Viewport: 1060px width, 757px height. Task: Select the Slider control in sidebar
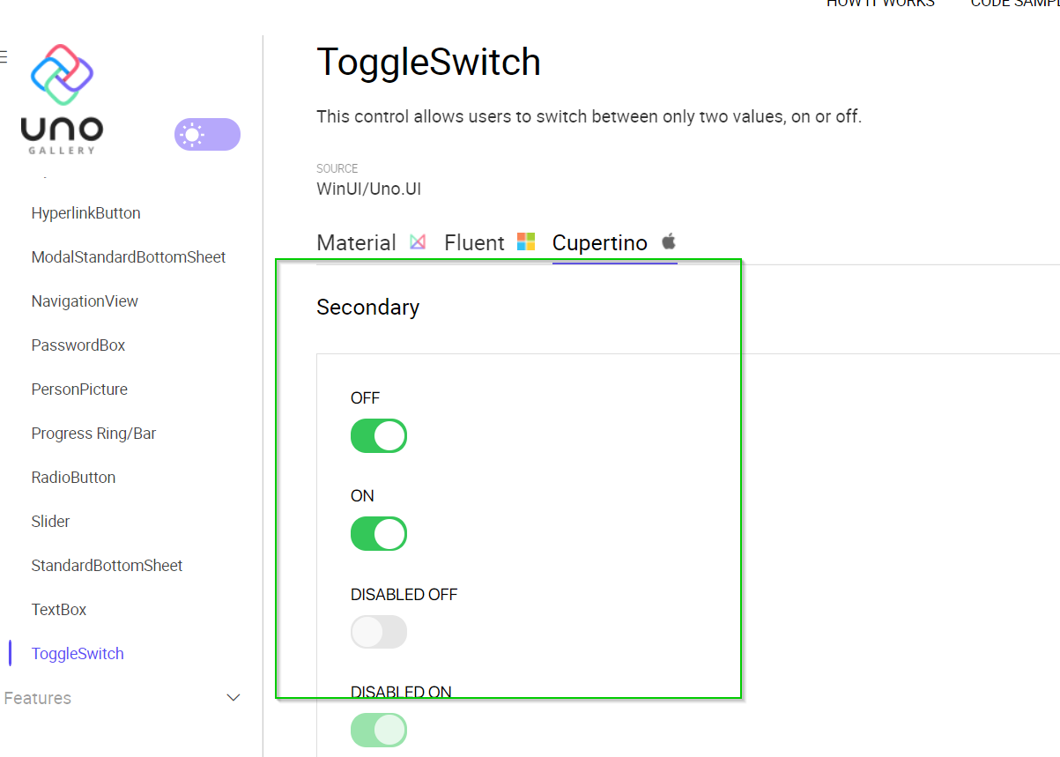[50, 521]
